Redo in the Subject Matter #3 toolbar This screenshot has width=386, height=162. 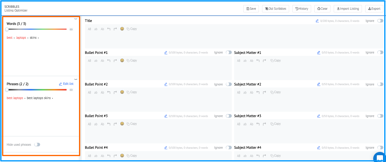264,124
